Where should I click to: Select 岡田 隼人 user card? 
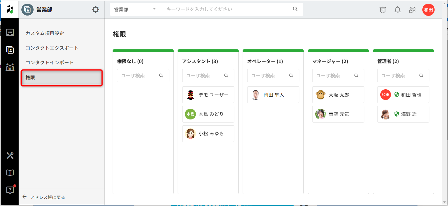pyautogui.click(x=273, y=95)
